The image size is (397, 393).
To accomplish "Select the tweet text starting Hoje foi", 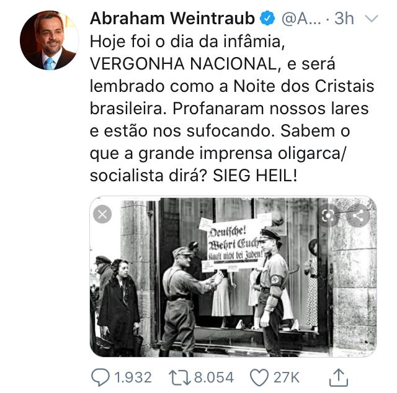I will tap(232, 109).
